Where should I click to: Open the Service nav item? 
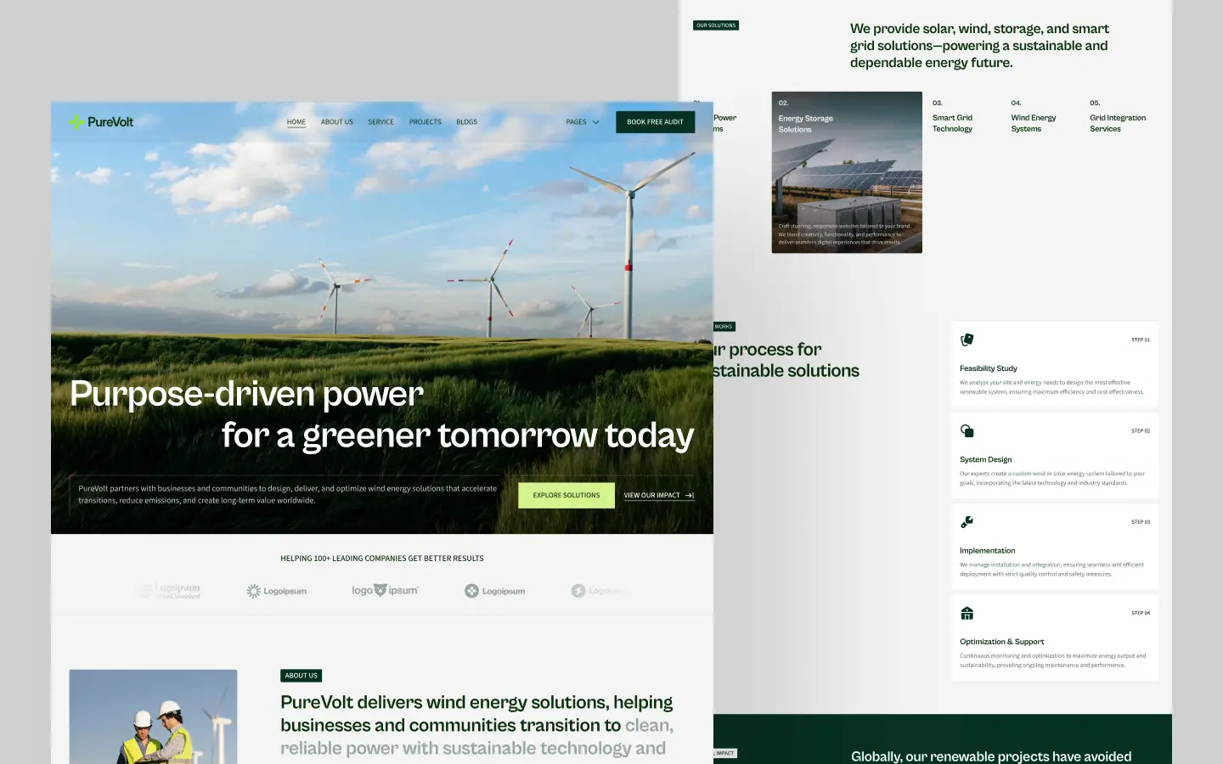(x=380, y=122)
